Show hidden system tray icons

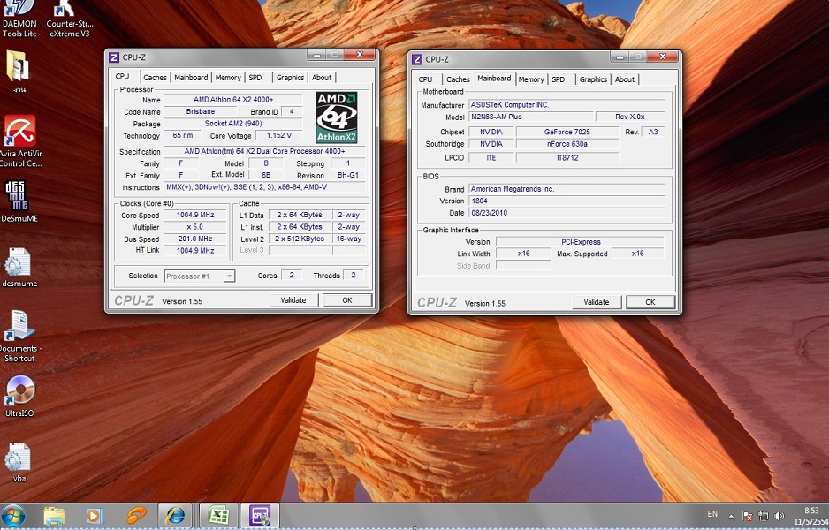click(731, 516)
